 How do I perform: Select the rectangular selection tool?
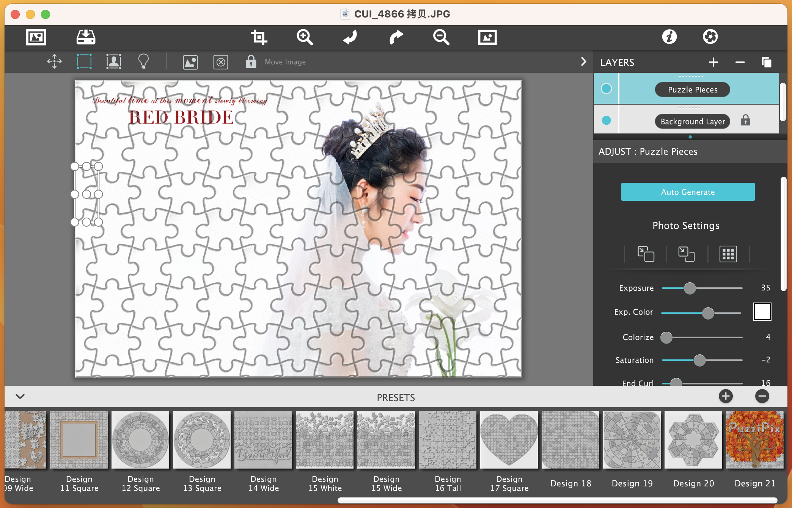84,61
